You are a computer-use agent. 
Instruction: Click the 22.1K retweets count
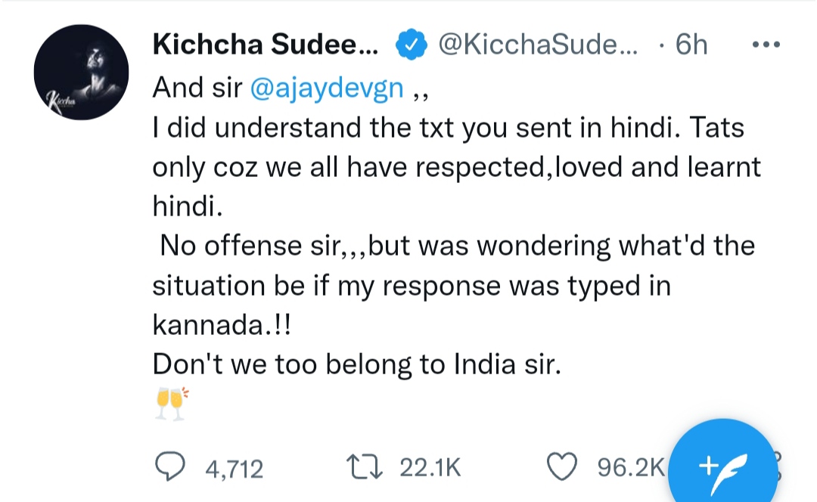430,469
